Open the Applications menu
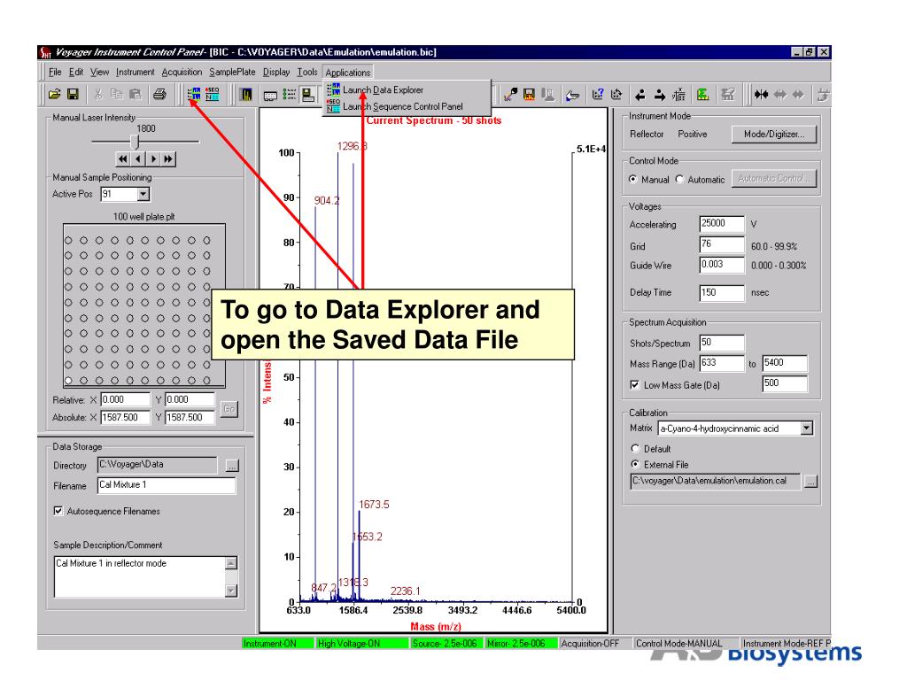The height and width of the screenshot is (680, 907). [x=347, y=73]
